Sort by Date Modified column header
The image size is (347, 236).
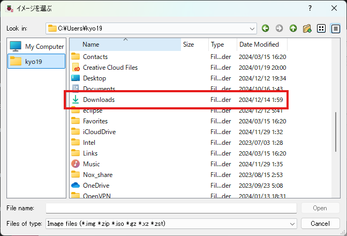coord(262,45)
